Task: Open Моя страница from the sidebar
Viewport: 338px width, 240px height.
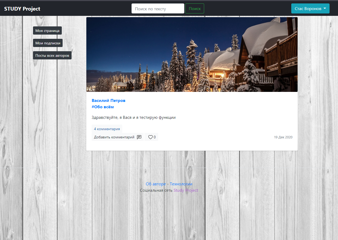Action: [x=47, y=30]
